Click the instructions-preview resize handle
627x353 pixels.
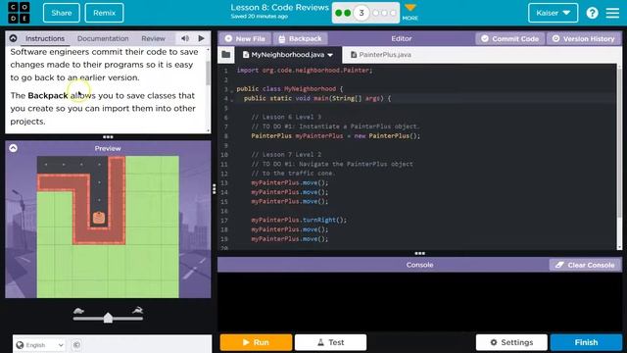[108, 137]
